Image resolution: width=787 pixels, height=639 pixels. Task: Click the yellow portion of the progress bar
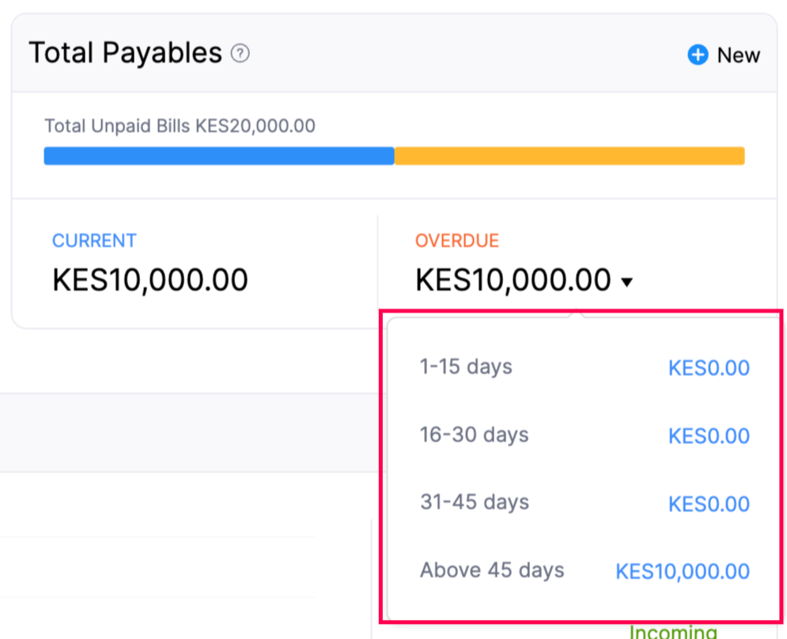pos(569,155)
